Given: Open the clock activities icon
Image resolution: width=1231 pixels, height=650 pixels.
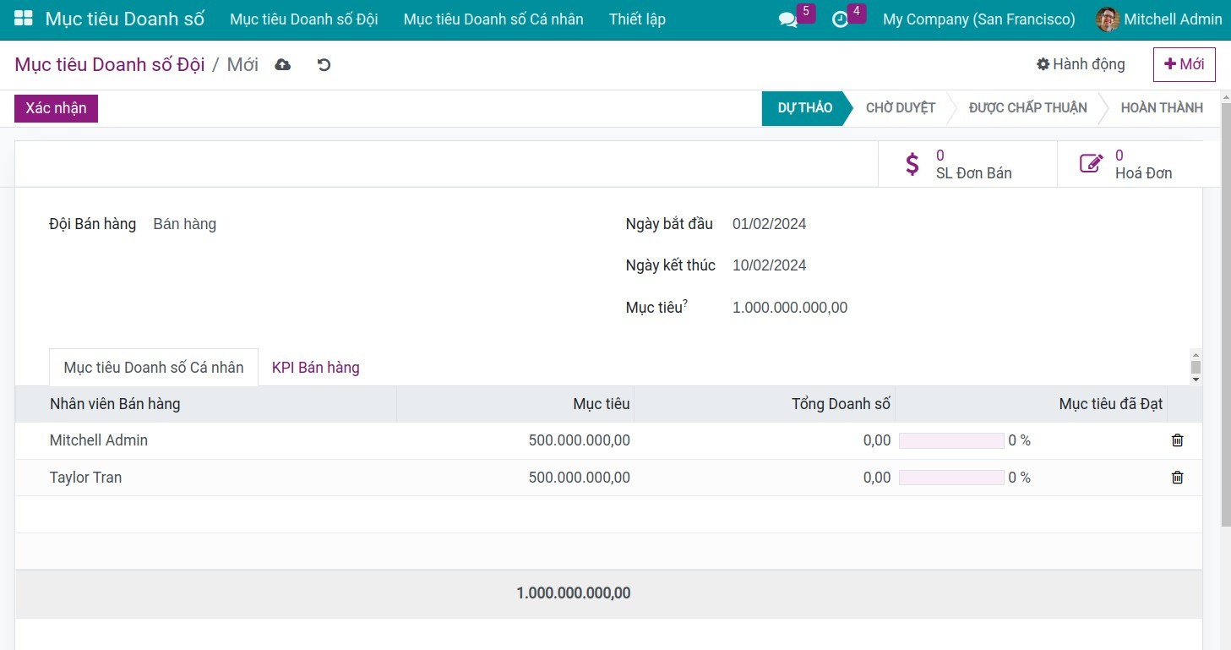Looking at the screenshot, I should click(x=840, y=19).
